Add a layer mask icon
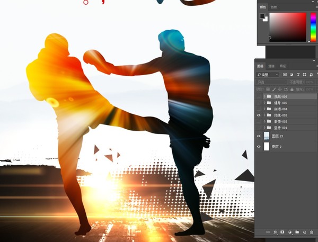The image size is (318, 242). pos(282,232)
